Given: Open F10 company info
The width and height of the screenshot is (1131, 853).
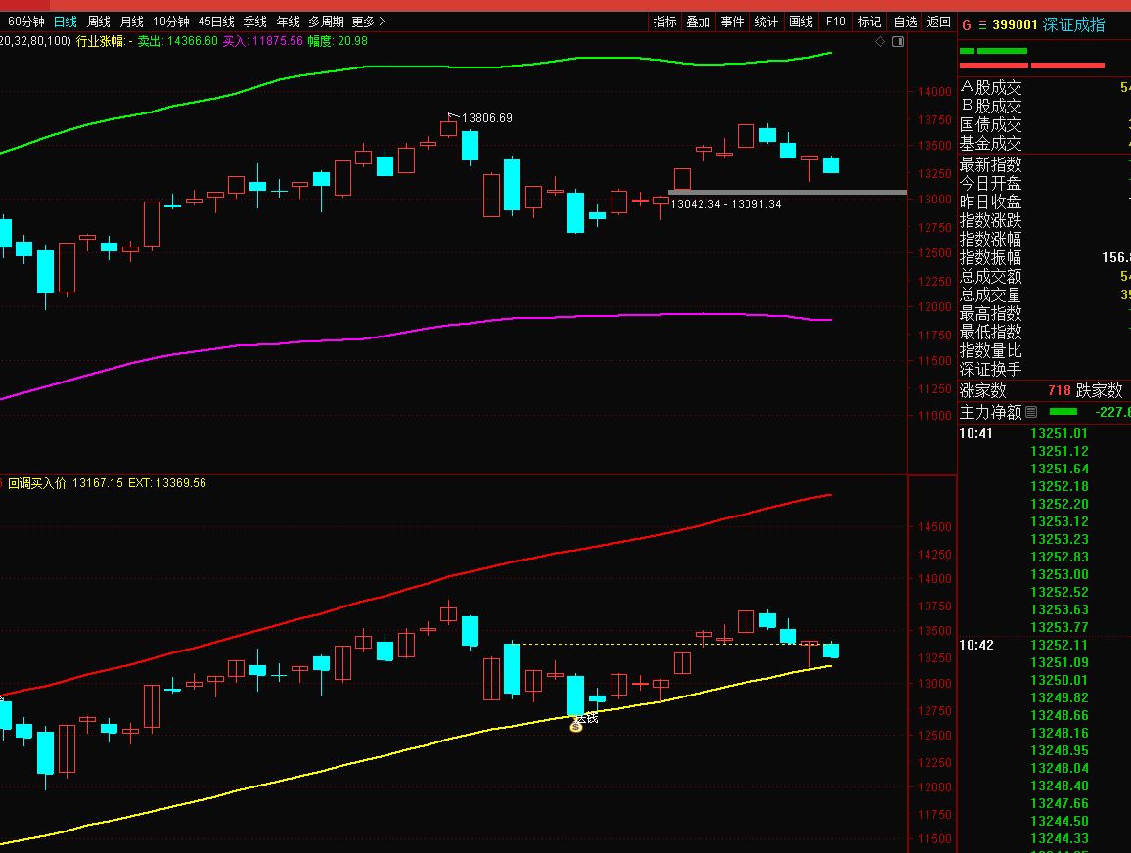Looking at the screenshot, I should (x=836, y=22).
